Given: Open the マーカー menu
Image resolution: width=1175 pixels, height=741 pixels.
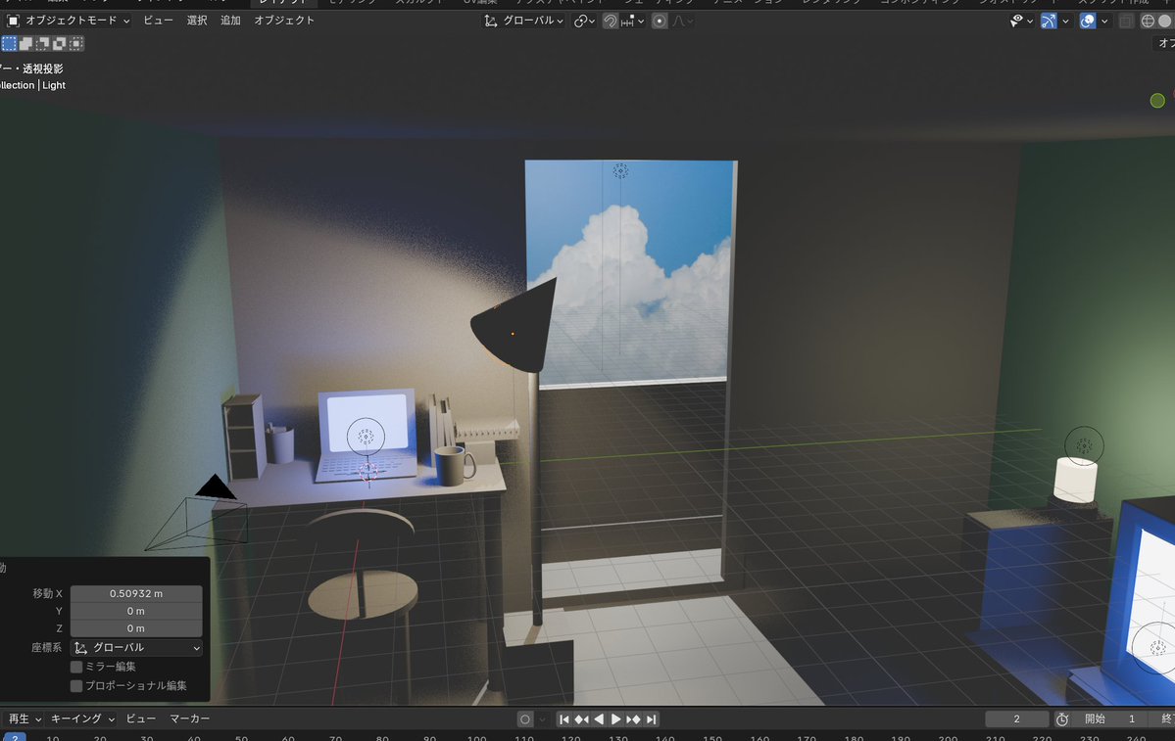Looking at the screenshot, I should [189, 718].
